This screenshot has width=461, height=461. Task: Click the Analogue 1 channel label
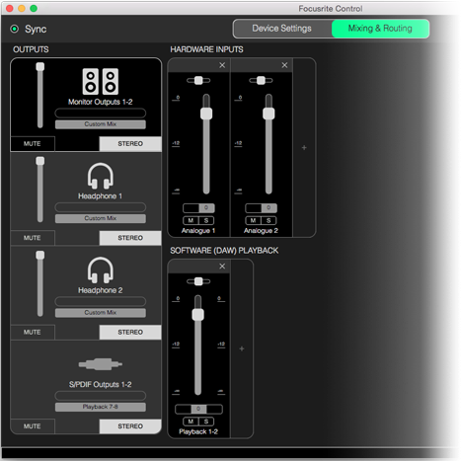pyautogui.click(x=198, y=231)
